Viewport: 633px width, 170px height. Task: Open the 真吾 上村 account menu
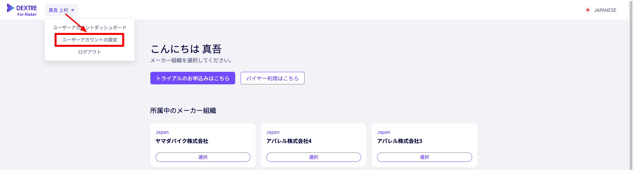[61, 10]
